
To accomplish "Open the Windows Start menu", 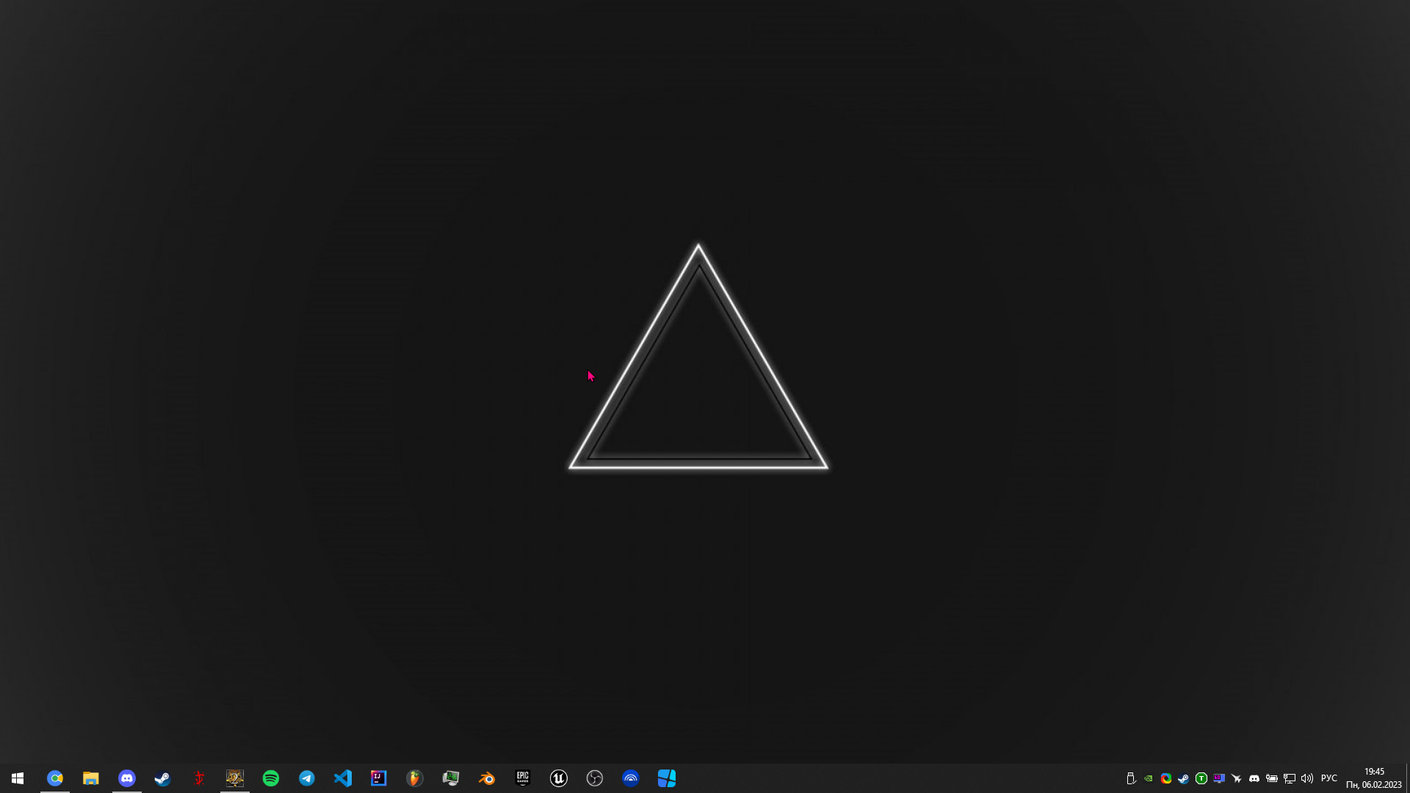I will point(18,778).
